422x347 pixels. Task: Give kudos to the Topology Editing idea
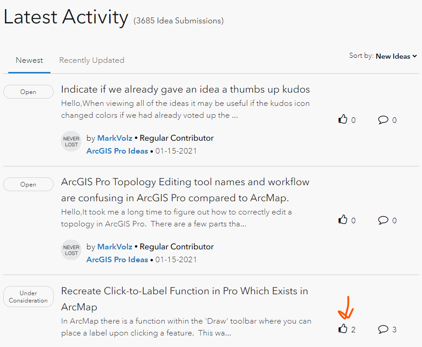tap(343, 220)
